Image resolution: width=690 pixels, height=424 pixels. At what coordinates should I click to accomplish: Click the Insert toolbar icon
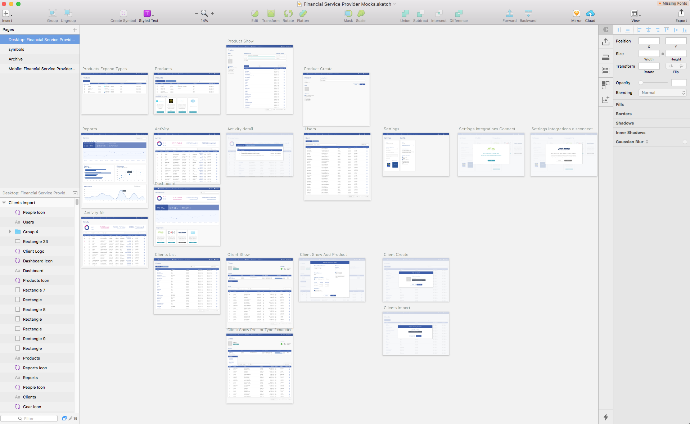(6, 13)
